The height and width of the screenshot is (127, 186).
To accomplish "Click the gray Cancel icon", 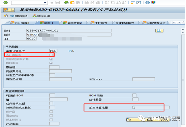I will pyautogui.click(x=78, y=2).
